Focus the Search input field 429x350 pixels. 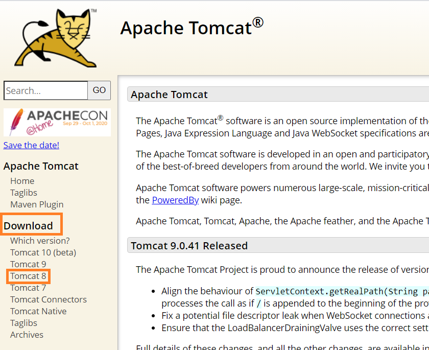click(45, 90)
